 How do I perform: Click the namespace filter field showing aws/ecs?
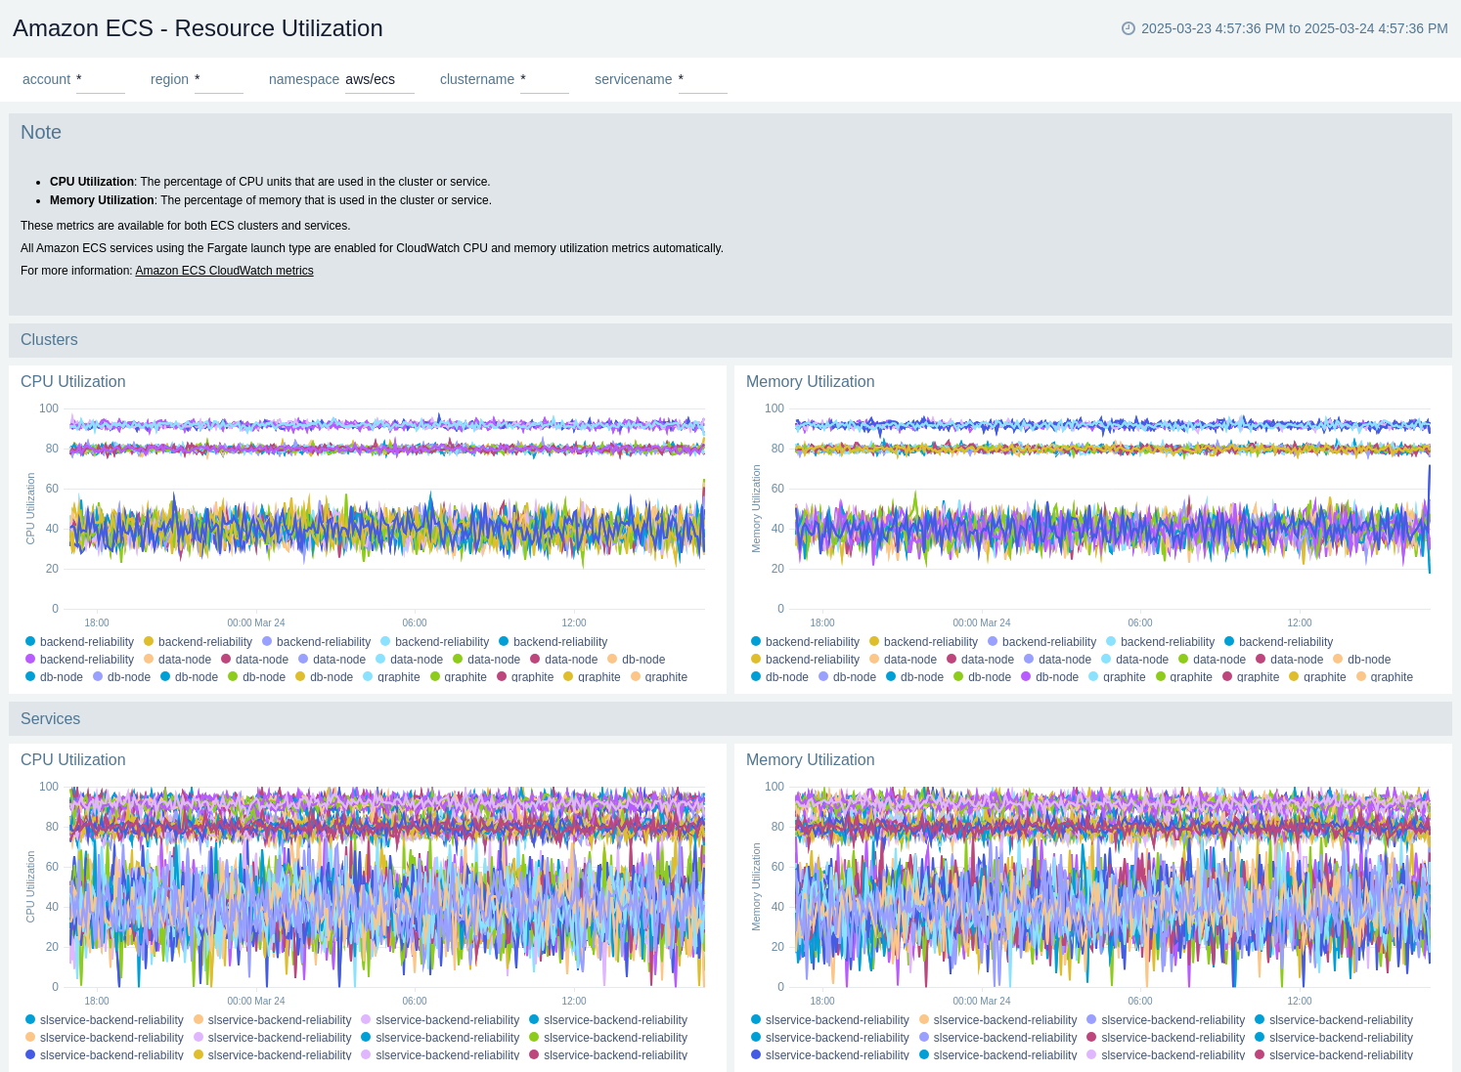[379, 80]
